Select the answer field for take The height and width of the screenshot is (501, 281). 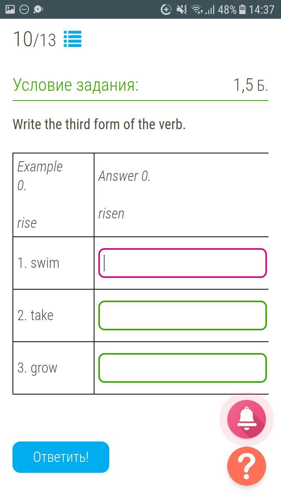pos(182,315)
